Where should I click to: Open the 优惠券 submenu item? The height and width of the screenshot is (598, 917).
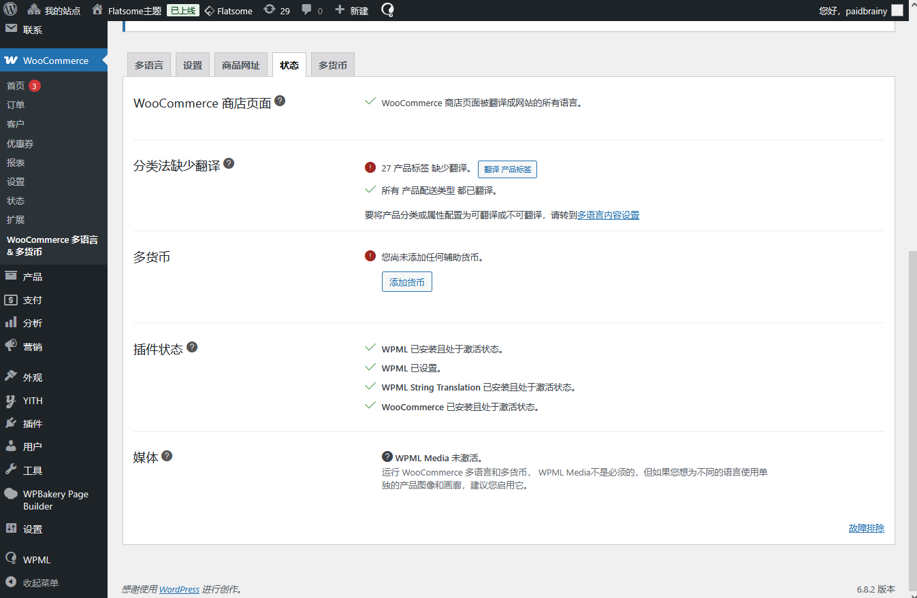[x=20, y=144]
